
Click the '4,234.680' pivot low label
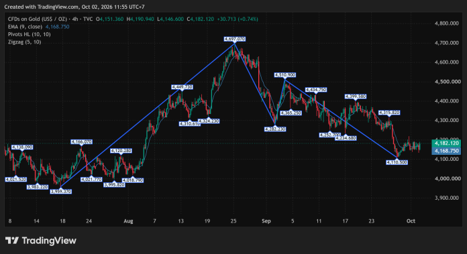coord(346,138)
